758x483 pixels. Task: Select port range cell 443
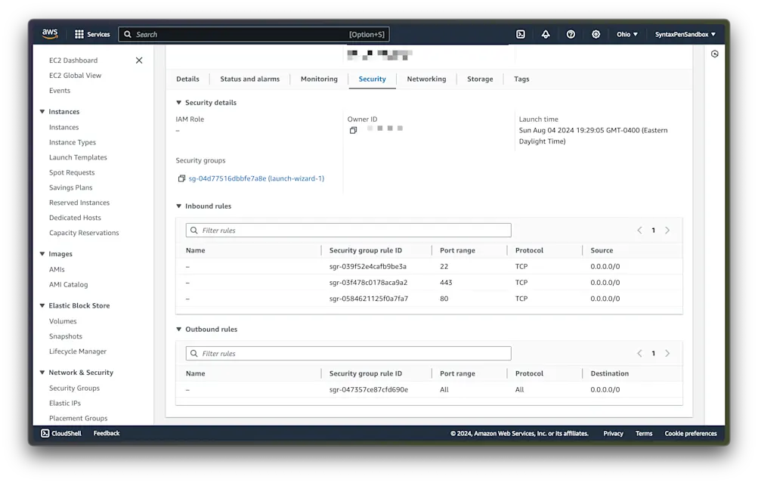coord(446,283)
